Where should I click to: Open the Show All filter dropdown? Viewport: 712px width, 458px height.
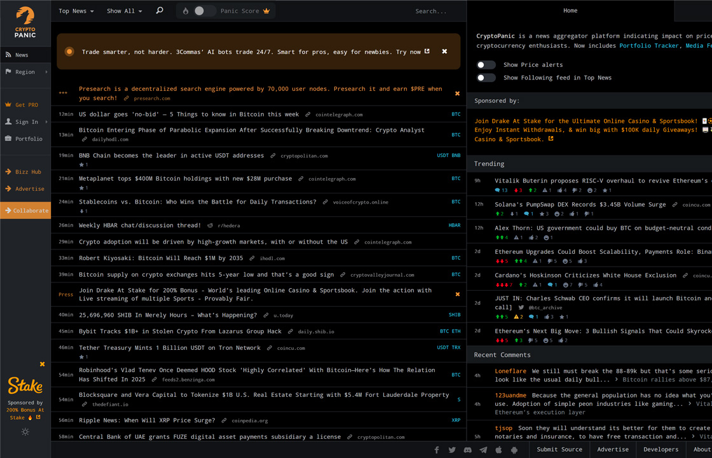[x=125, y=11]
